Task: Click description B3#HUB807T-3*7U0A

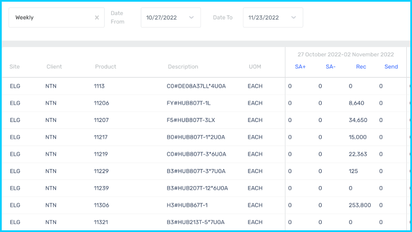Action: click(196, 171)
